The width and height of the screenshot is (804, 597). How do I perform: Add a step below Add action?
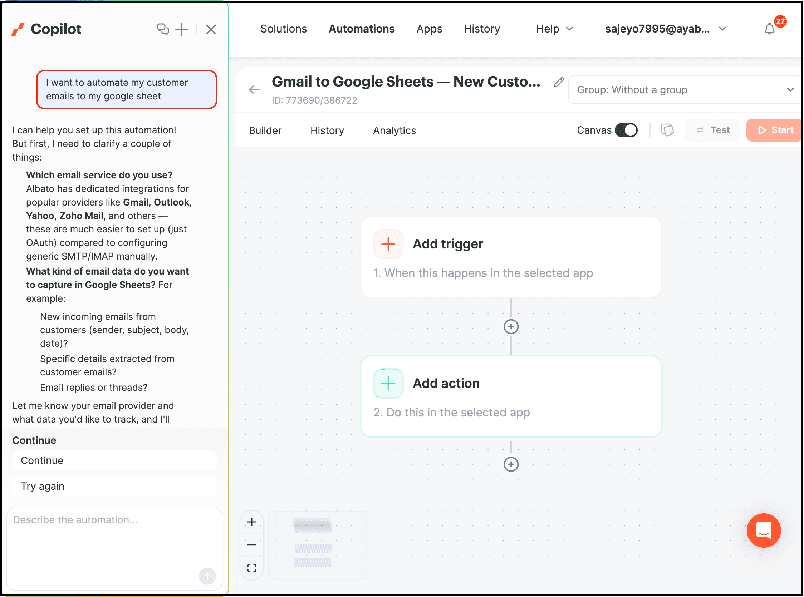(511, 464)
